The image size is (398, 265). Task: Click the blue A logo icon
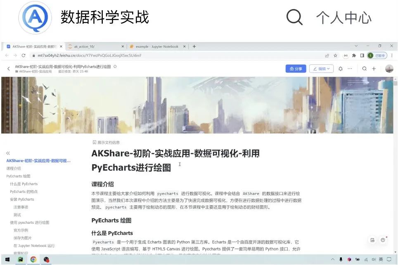35,17
